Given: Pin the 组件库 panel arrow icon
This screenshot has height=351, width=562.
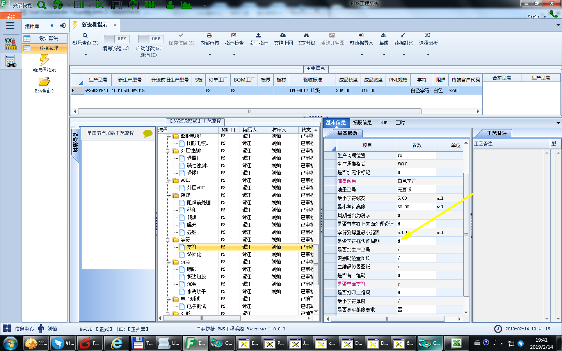Looking at the screenshot, I should tap(62, 26).
